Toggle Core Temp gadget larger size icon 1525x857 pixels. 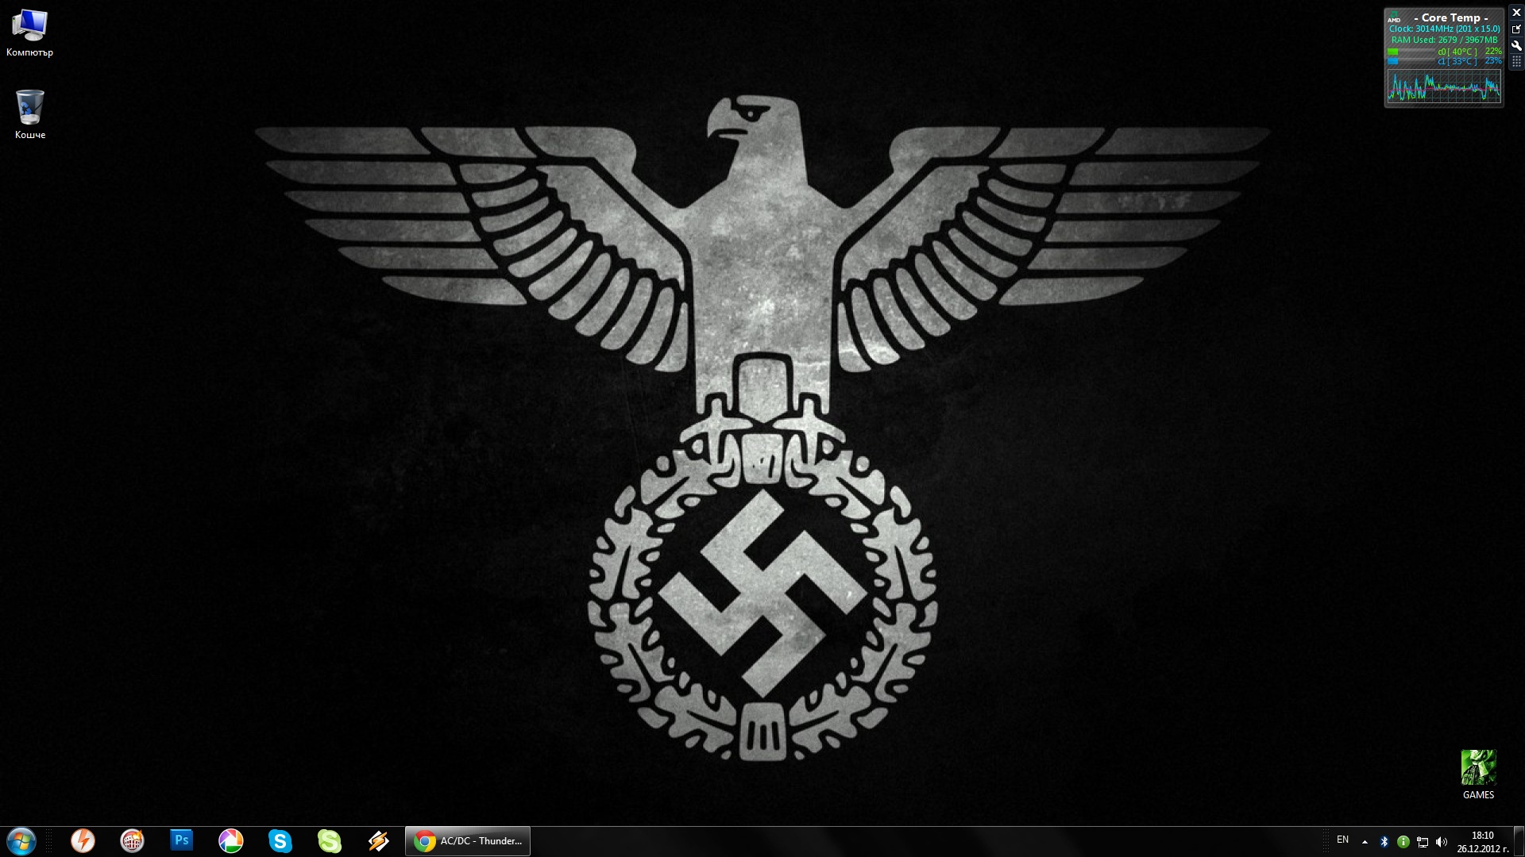[x=1516, y=29]
